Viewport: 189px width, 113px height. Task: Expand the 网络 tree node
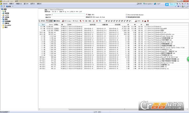[x=1, y=19]
